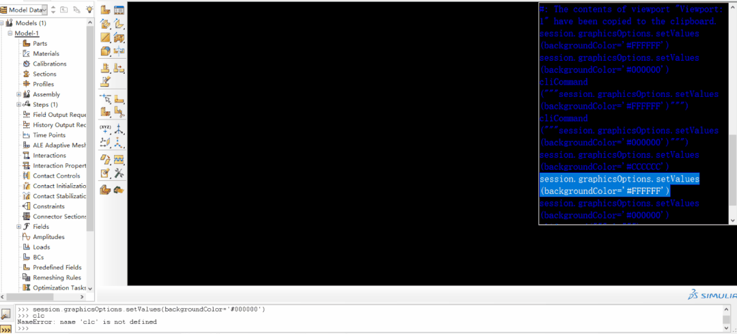Switch to the command line interface button

[x=6, y=329]
